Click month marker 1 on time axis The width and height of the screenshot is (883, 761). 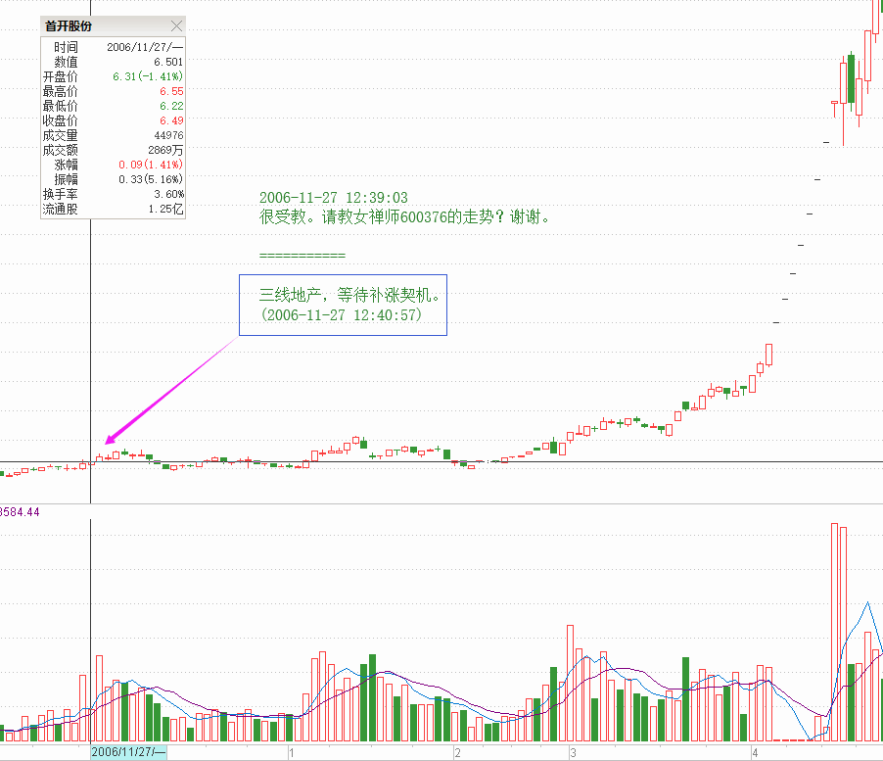click(292, 752)
